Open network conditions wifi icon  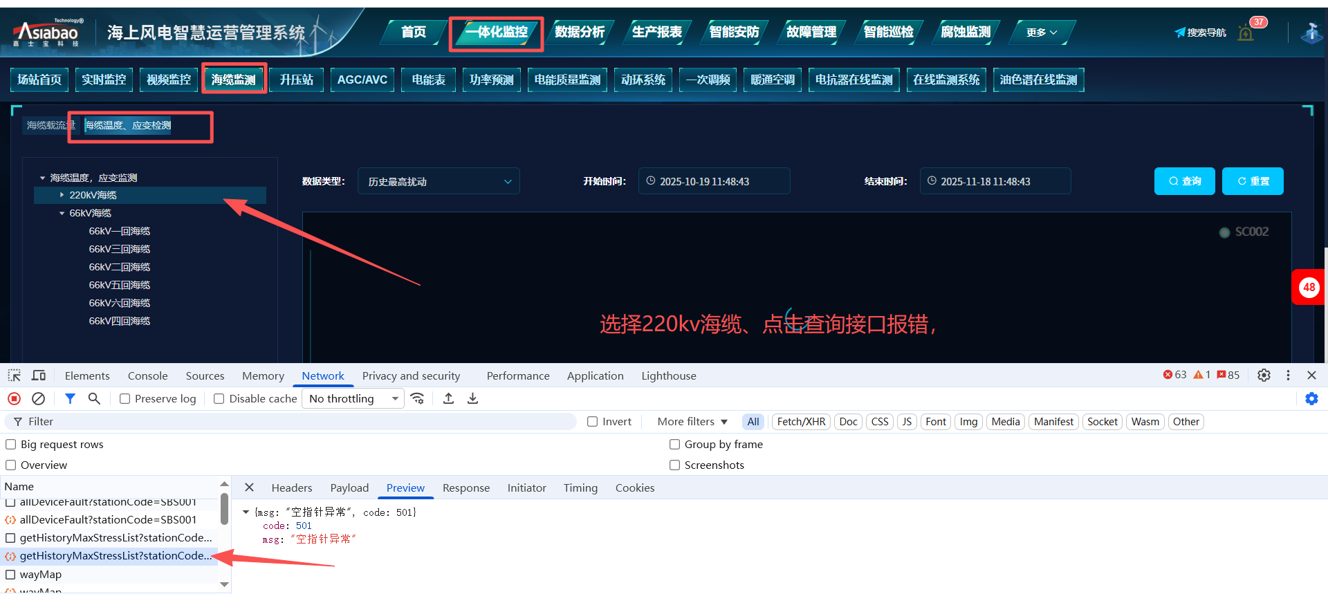click(x=417, y=398)
